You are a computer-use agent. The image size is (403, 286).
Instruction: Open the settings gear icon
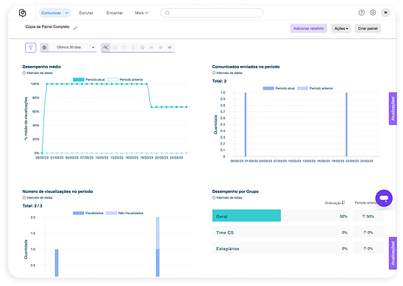373,12
